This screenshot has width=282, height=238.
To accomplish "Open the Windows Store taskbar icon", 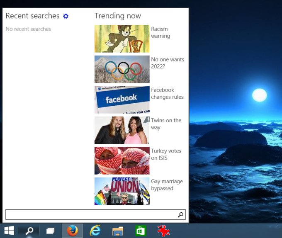I will 141,231.
